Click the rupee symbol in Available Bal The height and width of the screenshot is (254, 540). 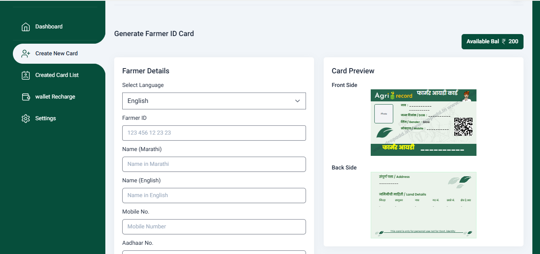(x=504, y=41)
